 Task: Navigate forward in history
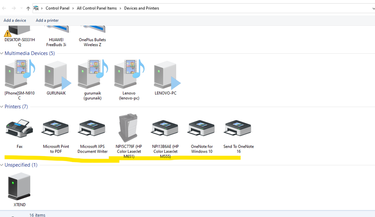pyautogui.click(x=14, y=8)
